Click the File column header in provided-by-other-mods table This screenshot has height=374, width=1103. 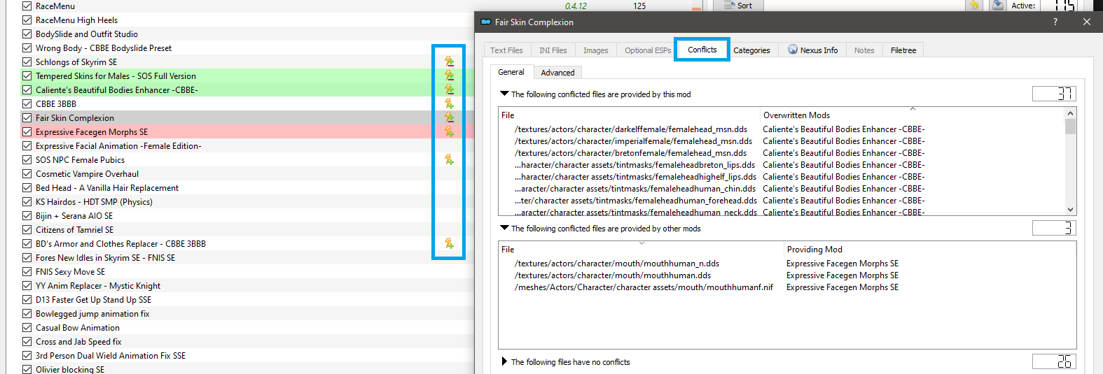coord(641,250)
